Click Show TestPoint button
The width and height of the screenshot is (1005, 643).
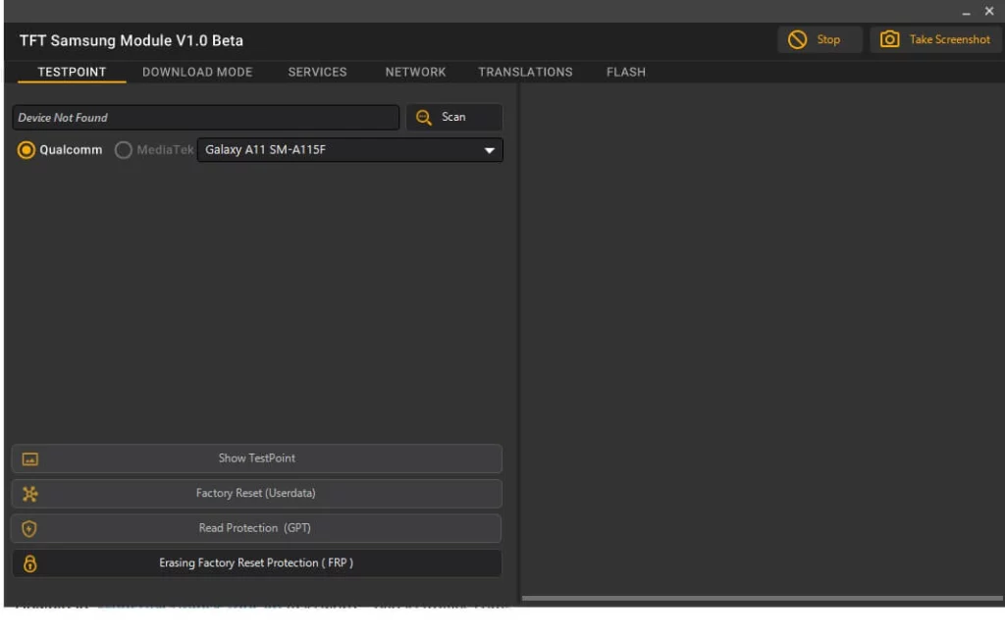click(256, 458)
